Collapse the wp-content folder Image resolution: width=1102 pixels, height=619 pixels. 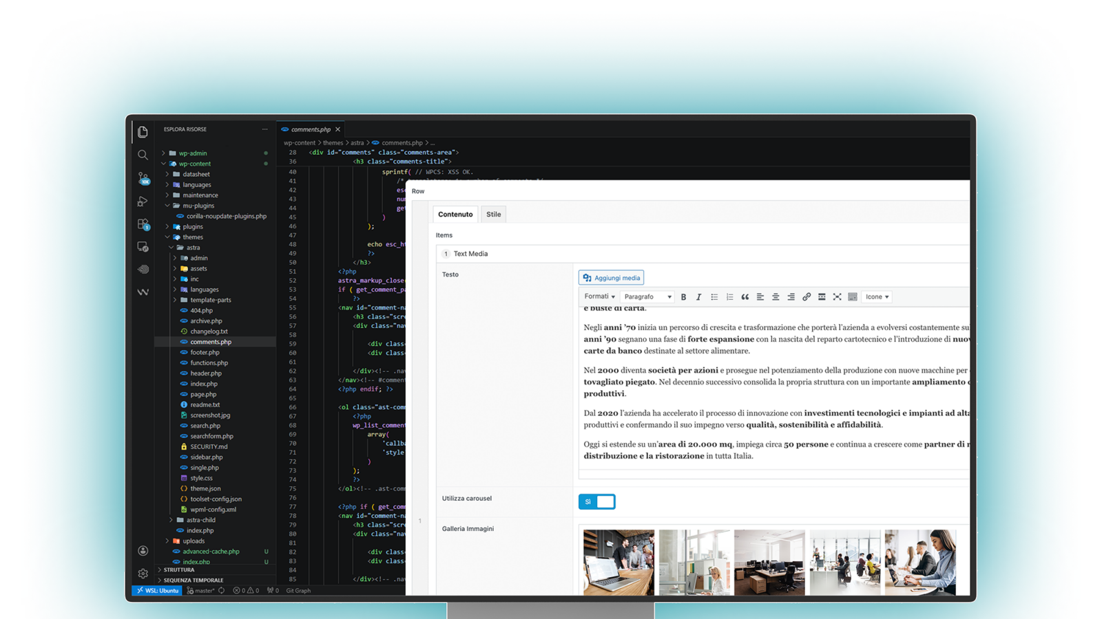click(x=195, y=164)
